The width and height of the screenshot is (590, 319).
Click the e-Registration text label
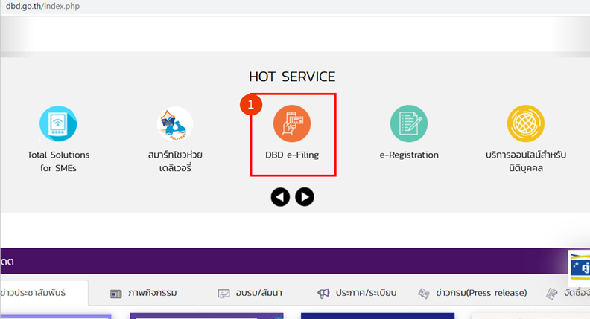point(409,155)
